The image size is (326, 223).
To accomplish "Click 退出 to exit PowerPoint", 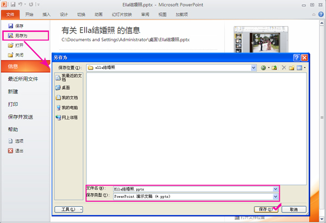I will point(16,151).
